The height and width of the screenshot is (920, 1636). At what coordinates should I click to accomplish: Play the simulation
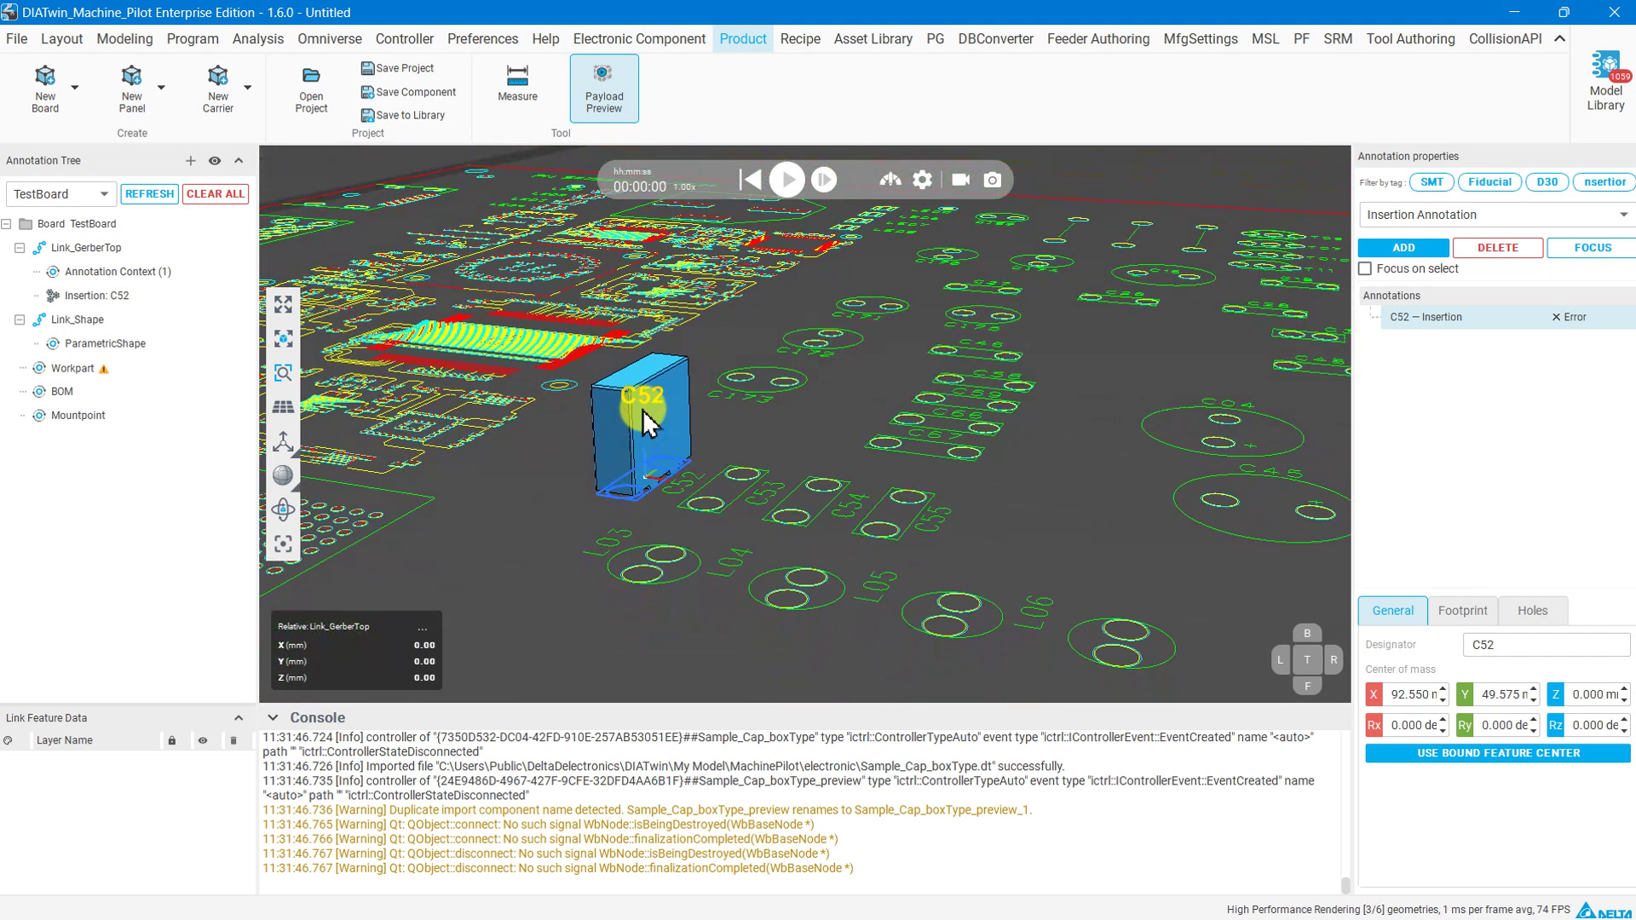click(786, 180)
